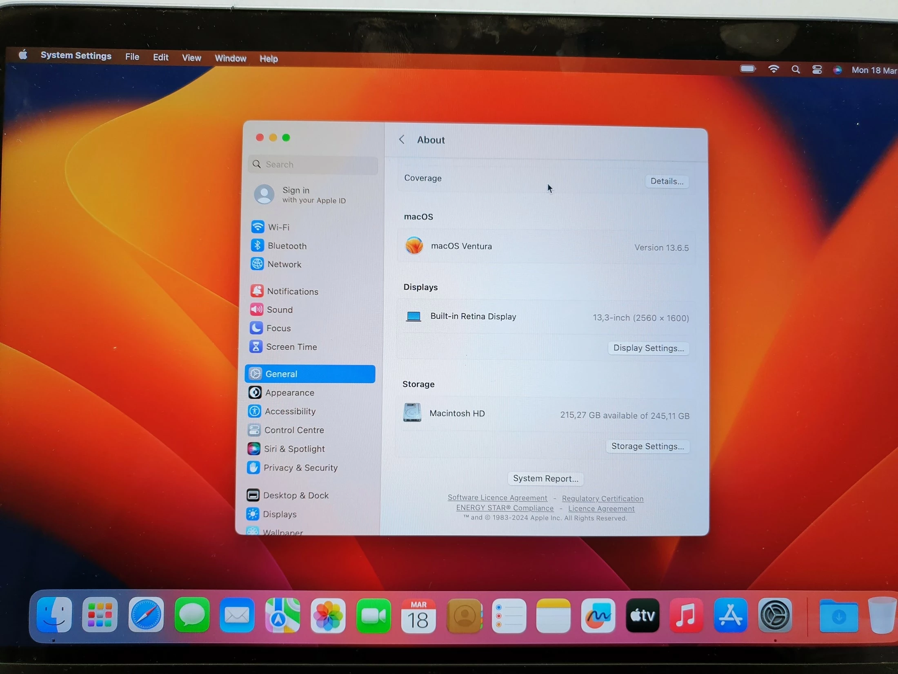Select Sound in sidebar
Screen dimensions: 898x674
tap(311, 309)
